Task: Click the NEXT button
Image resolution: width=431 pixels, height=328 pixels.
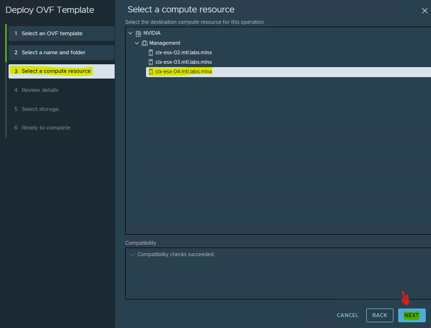Action: click(x=411, y=315)
